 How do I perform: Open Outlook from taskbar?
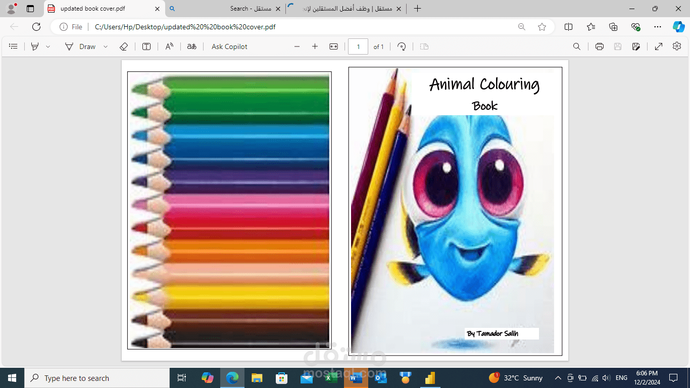[x=380, y=378]
